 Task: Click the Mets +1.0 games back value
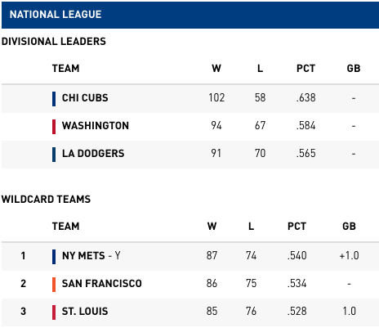pos(349,256)
